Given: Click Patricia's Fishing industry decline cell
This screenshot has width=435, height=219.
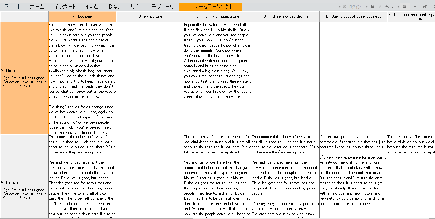Looking at the screenshot, I should click(285, 177).
